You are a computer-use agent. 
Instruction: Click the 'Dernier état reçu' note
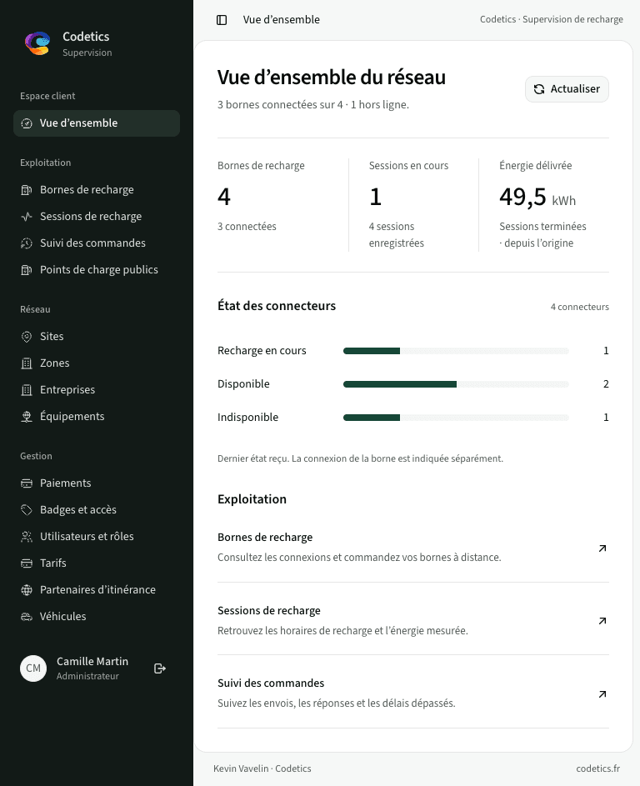click(x=360, y=458)
